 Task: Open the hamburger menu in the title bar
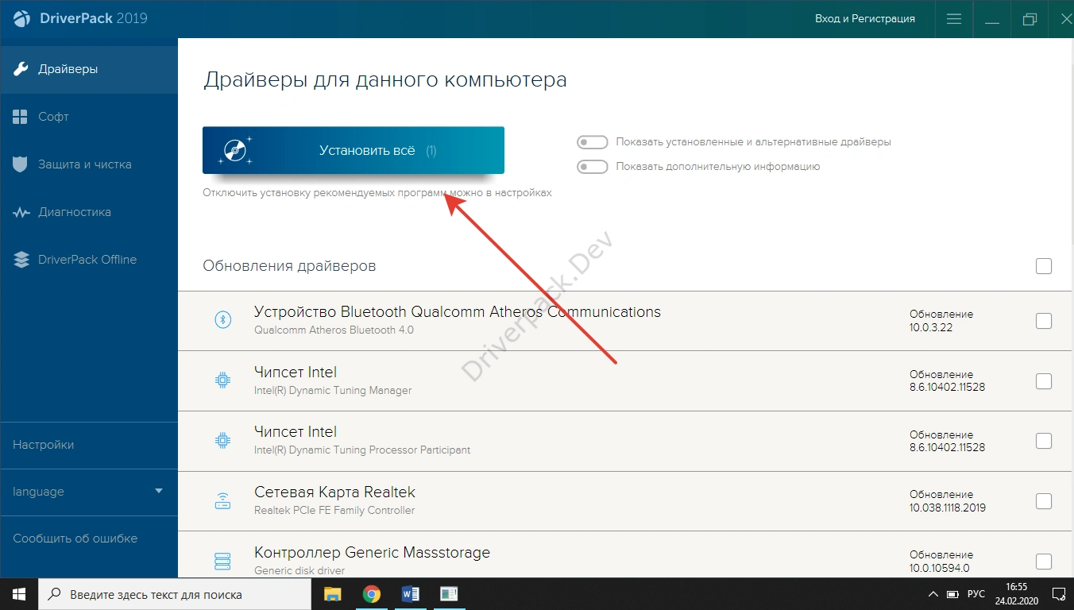pyautogui.click(x=954, y=19)
